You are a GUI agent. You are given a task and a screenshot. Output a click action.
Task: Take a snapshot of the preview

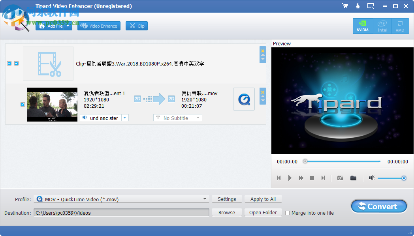pos(340,178)
